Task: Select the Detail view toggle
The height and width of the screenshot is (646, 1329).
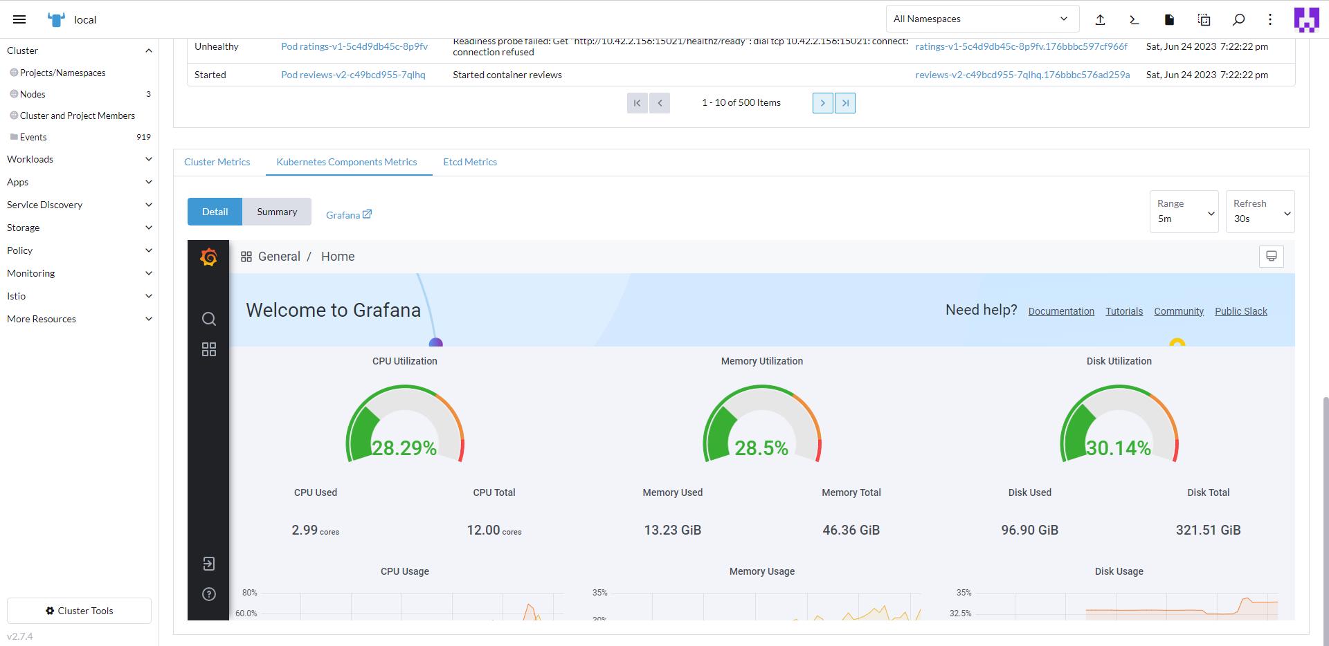Action: pyautogui.click(x=215, y=212)
